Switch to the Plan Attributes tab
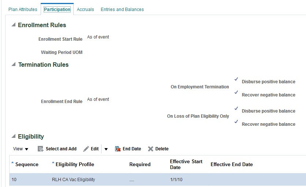This screenshot has width=306, height=187. (23, 9)
